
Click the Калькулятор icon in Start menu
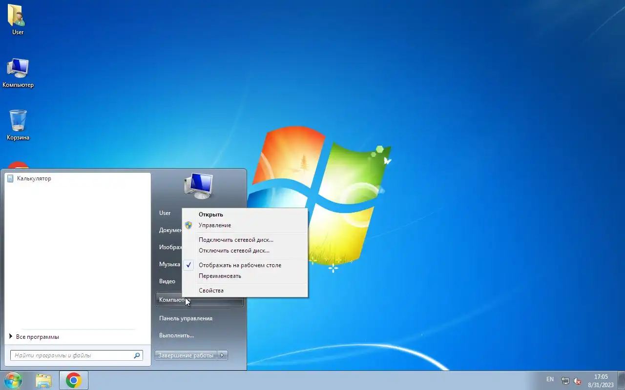tap(10, 178)
